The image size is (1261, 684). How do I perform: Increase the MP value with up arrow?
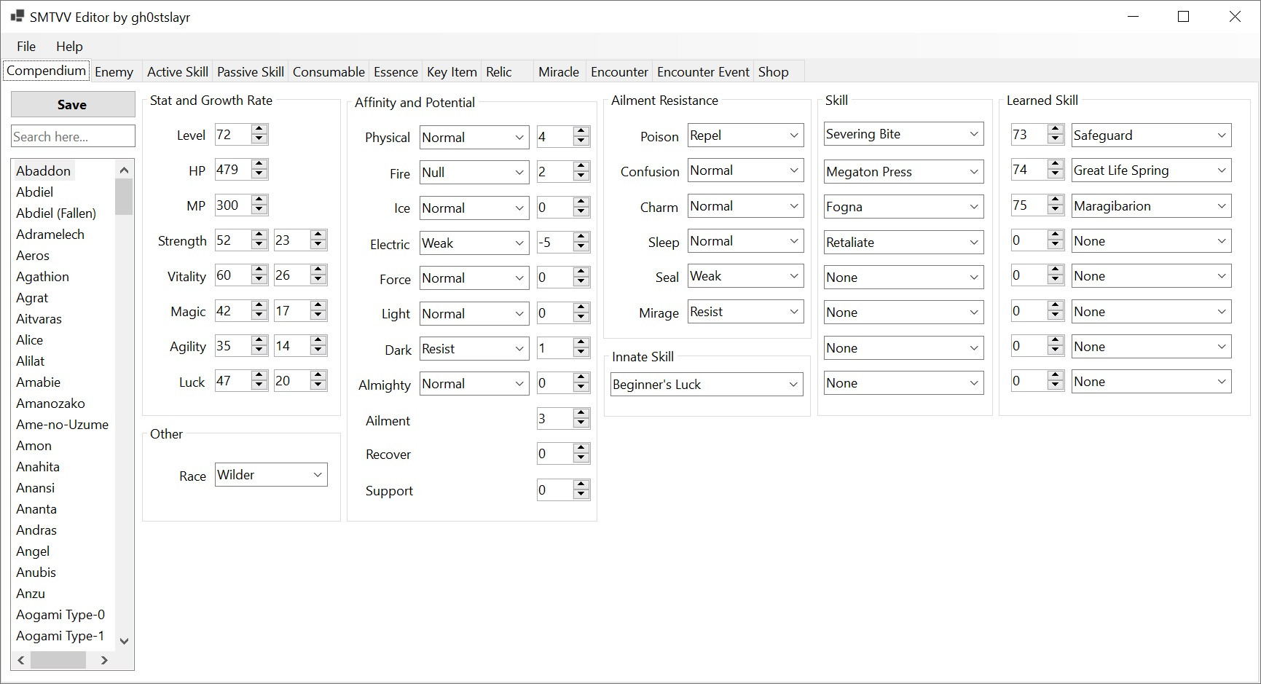(259, 200)
